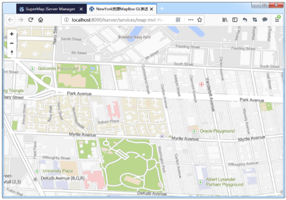Click the Sands Street label
This screenshot has height=200, width=286.
click(71, 39)
